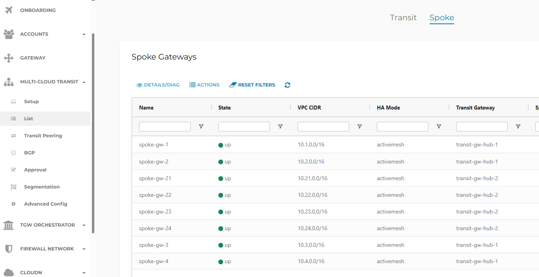Click the HA Mode column filter icon
Image resolution: width=539 pixels, height=277 pixels.
tap(439, 127)
